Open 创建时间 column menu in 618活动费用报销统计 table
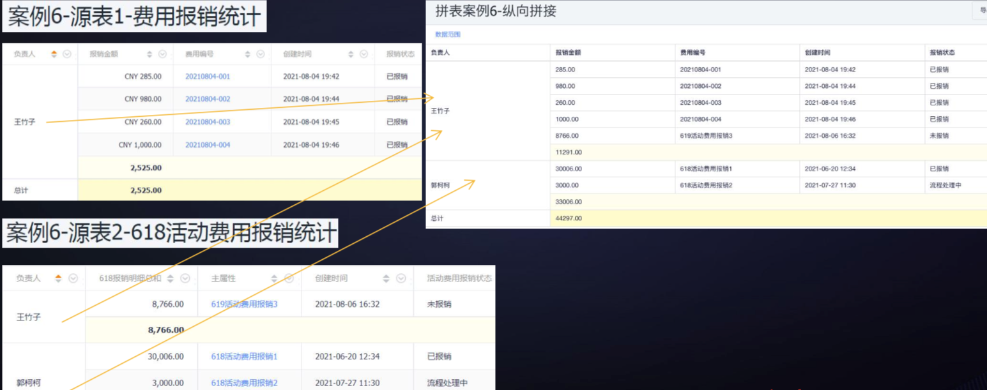987x390 pixels. (x=401, y=278)
